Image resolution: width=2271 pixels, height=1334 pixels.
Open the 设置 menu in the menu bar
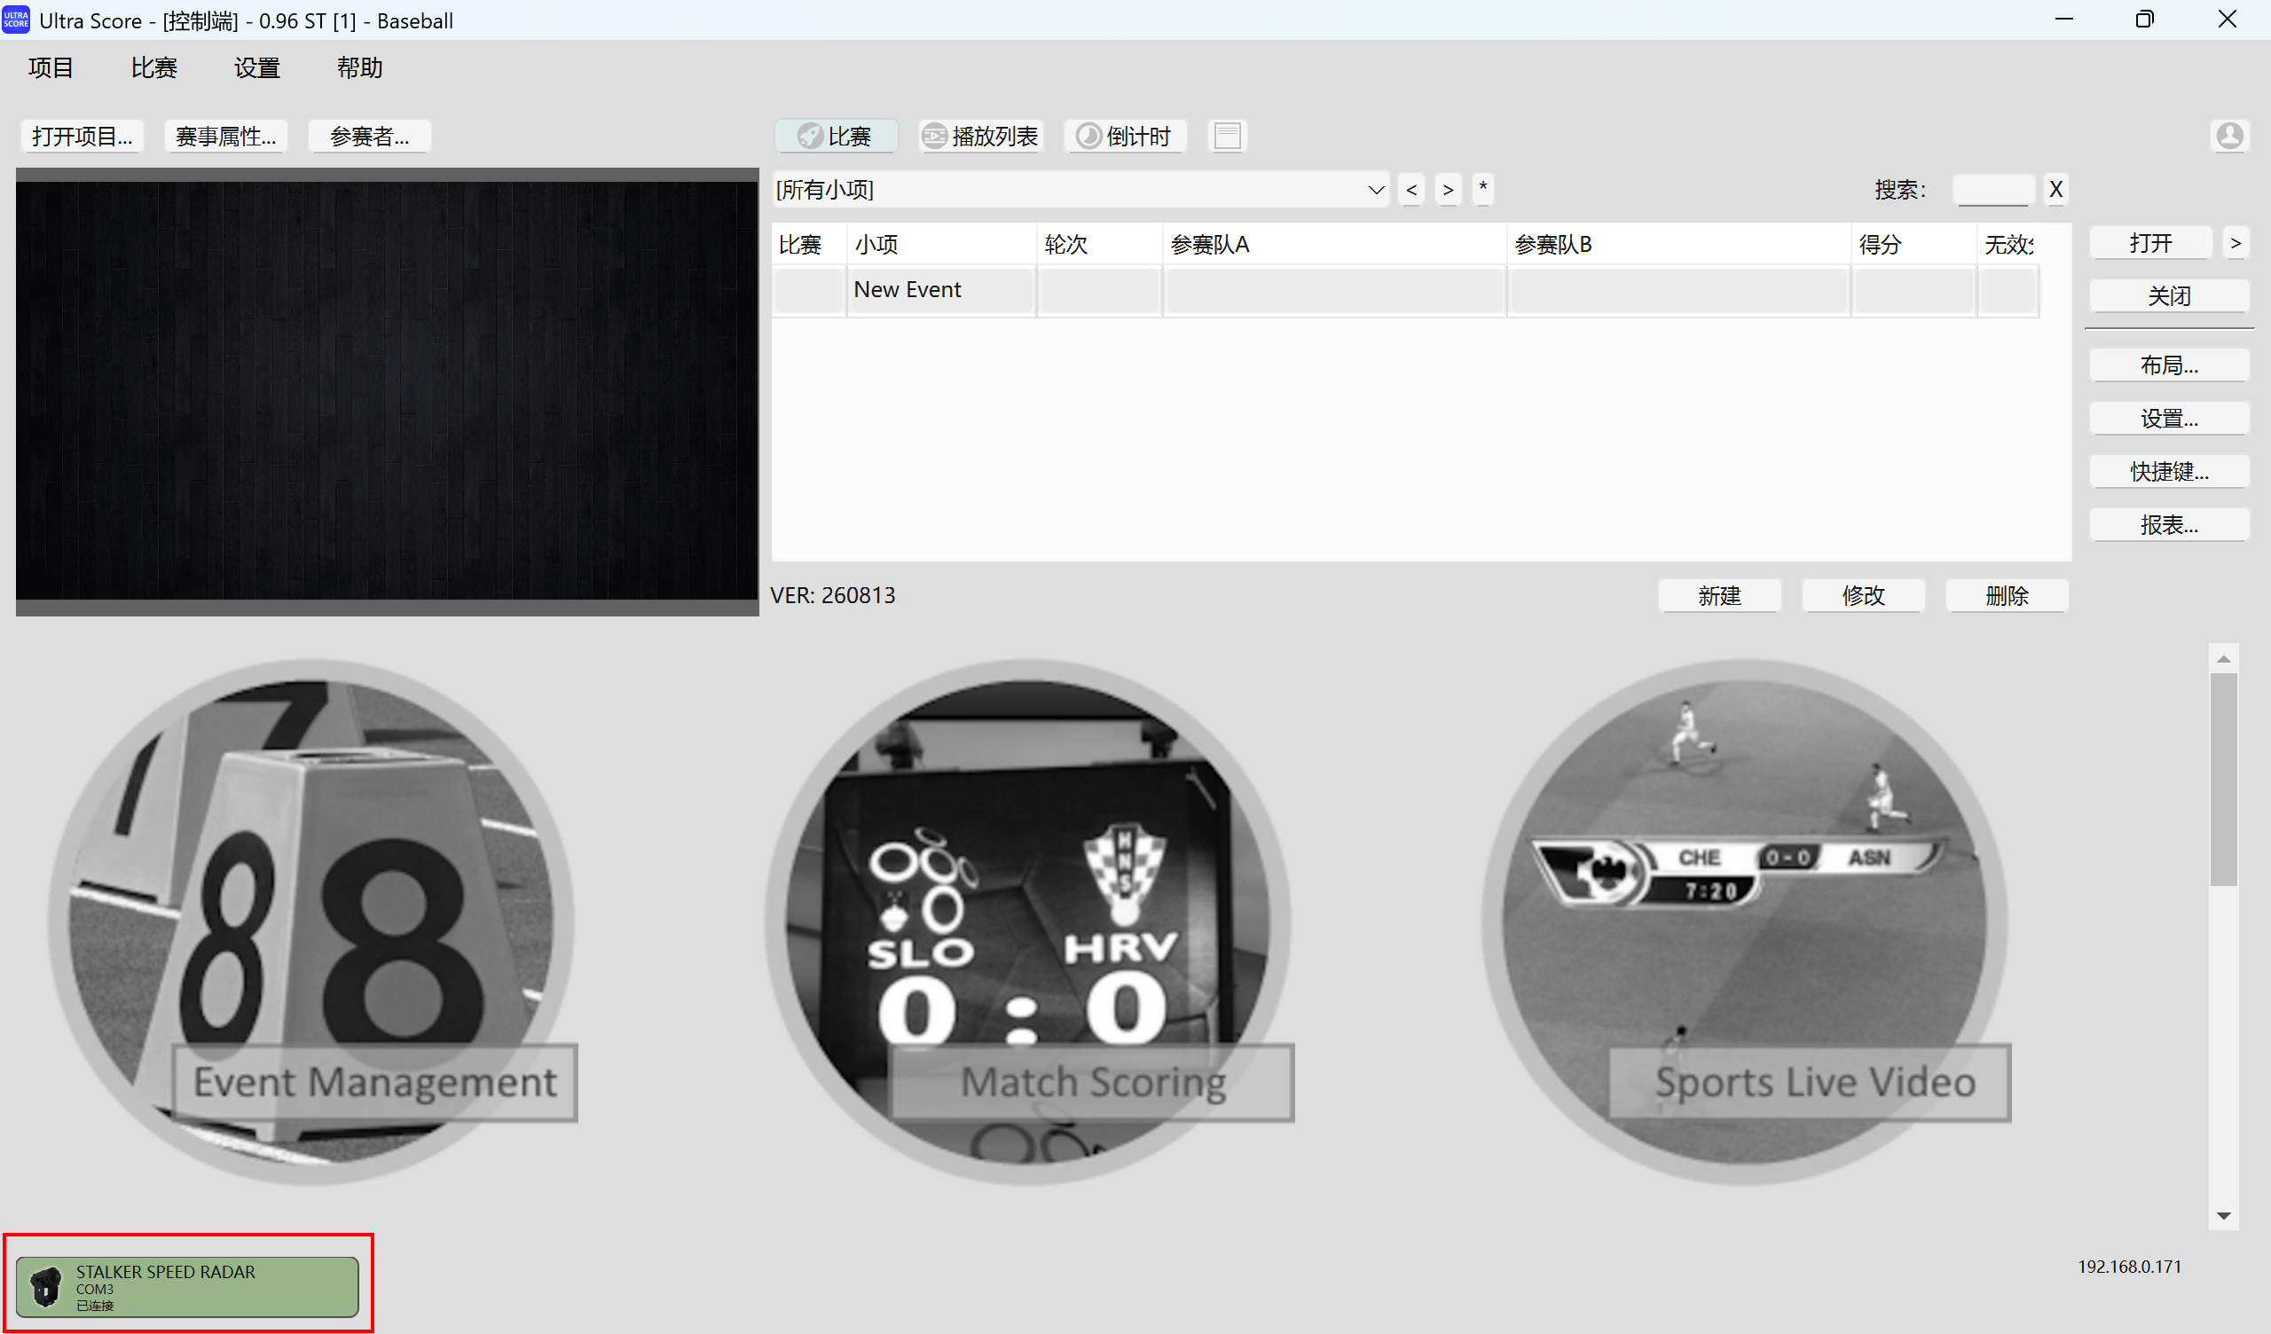coord(257,67)
